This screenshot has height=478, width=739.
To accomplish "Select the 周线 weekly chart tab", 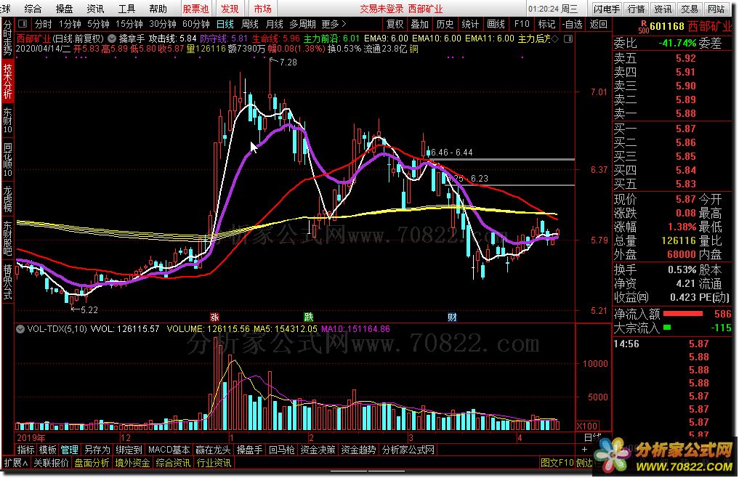I will coord(249,23).
